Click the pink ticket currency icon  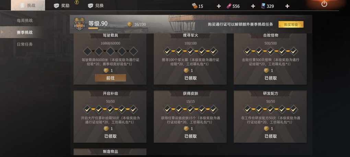point(229,6)
